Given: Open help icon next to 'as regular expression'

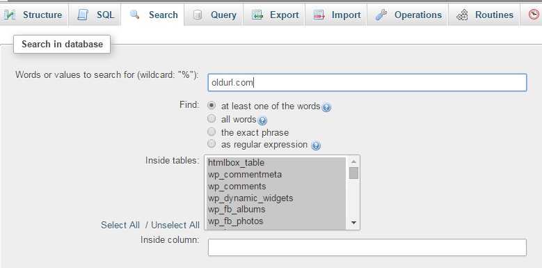Looking at the screenshot, I should click(316, 145).
